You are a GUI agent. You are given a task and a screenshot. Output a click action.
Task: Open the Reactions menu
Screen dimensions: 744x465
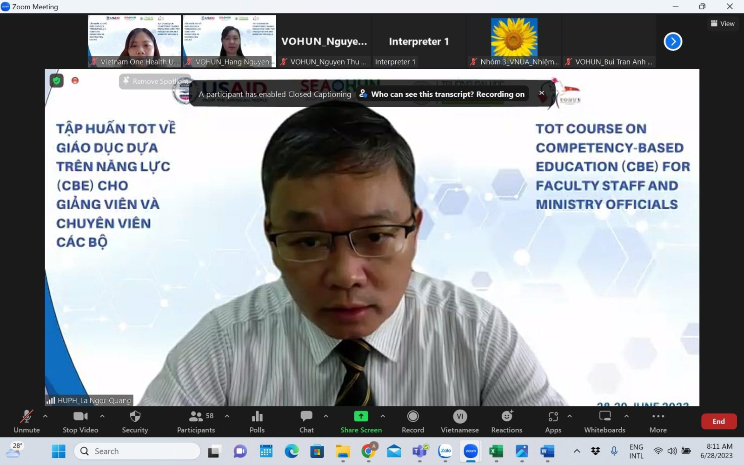[x=507, y=421]
